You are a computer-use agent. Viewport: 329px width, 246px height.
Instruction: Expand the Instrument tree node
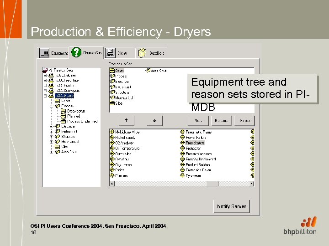[52, 132]
